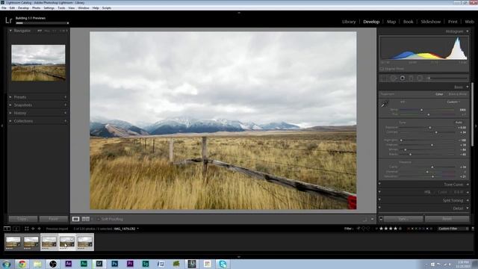
Task: Open Adobe Audition from taskbar
Action: coord(84,264)
